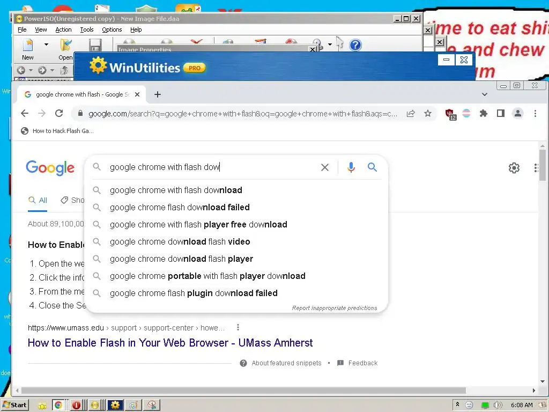The image size is (549, 412).
Task: Open 'How to Hack Flash Ga...' bookmark
Action: pyautogui.click(x=57, y=131)
